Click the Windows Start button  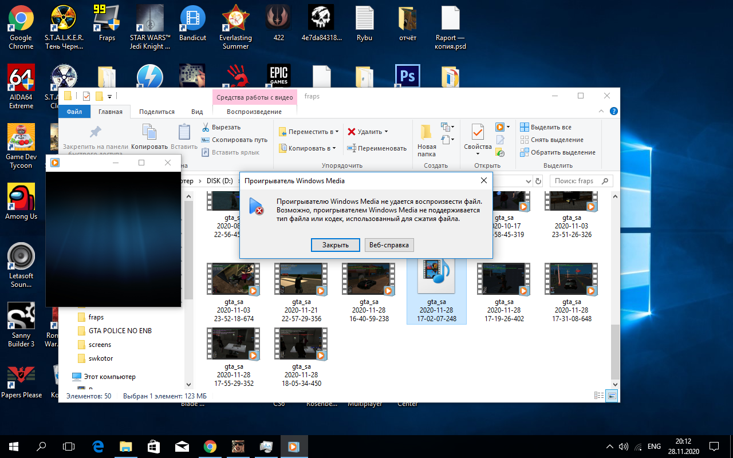click(14, 446)
